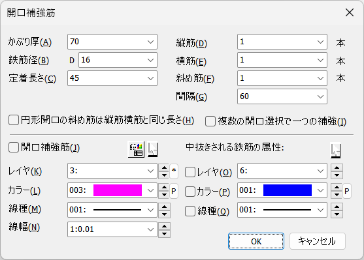
Task: Close the 開口補強筋 dialog
Action: [x=350, y=12]
